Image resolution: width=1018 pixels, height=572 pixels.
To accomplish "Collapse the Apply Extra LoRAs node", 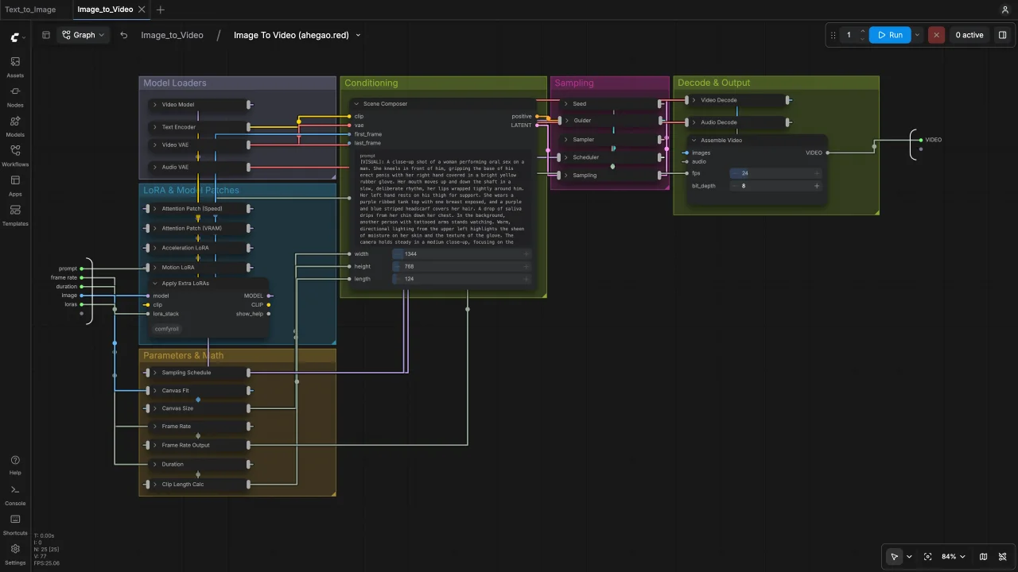I will click(x=155, y=284).
